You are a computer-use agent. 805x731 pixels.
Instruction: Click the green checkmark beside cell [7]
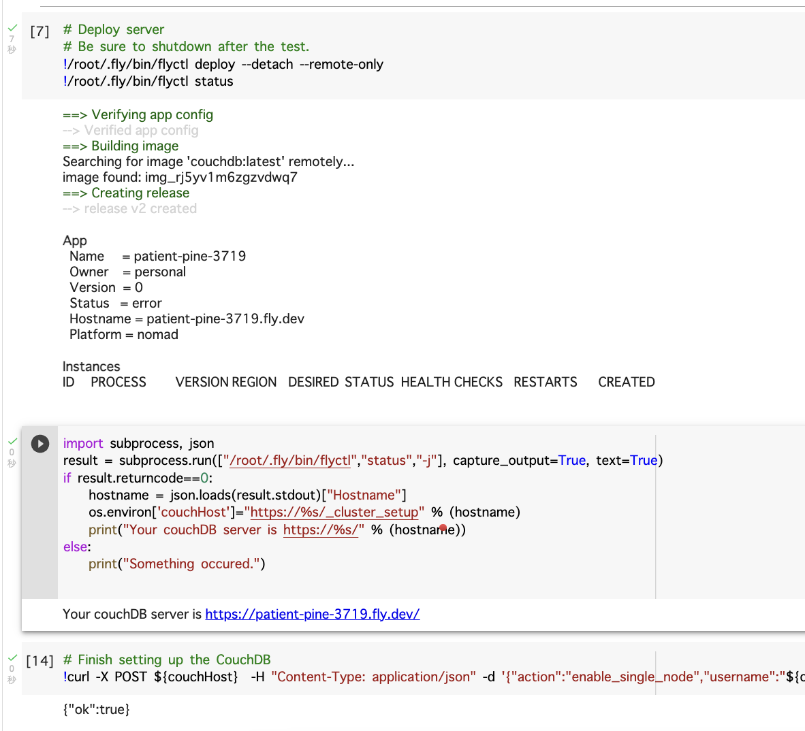click(x=12, y=28)
